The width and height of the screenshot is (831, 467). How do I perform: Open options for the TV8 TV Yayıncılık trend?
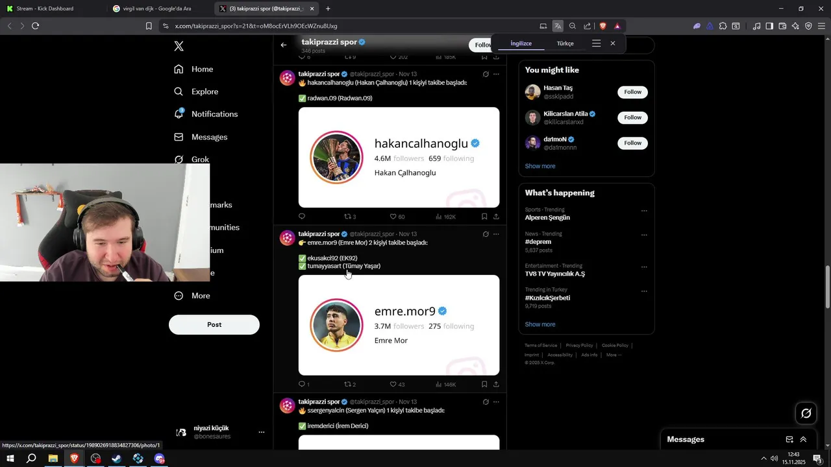coord(644,267)
